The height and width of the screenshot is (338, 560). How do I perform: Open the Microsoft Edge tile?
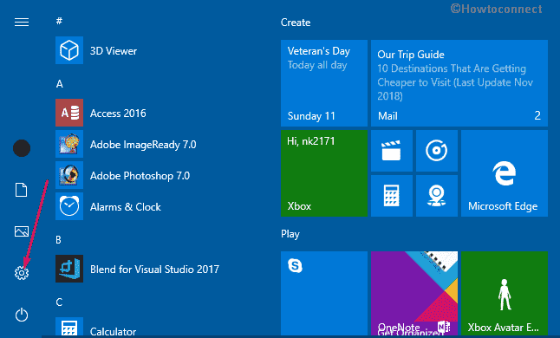[505, 173]
